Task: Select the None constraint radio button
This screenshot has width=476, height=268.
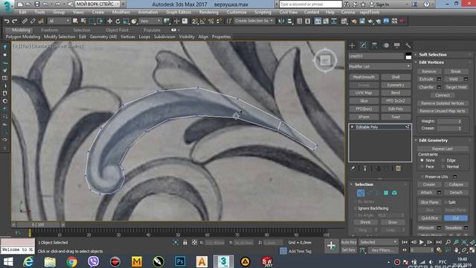Action: pos(422,160)
